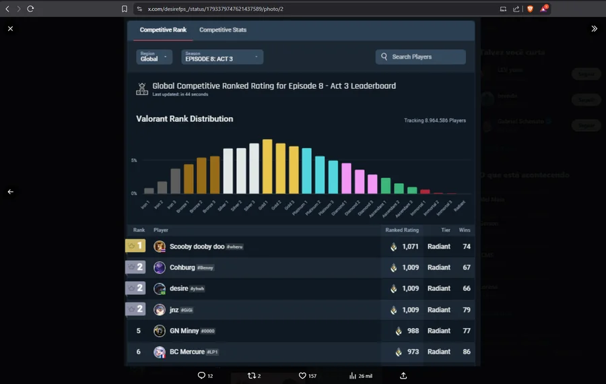Click the Silver 3 distribution bar

(x=254, y=168)
